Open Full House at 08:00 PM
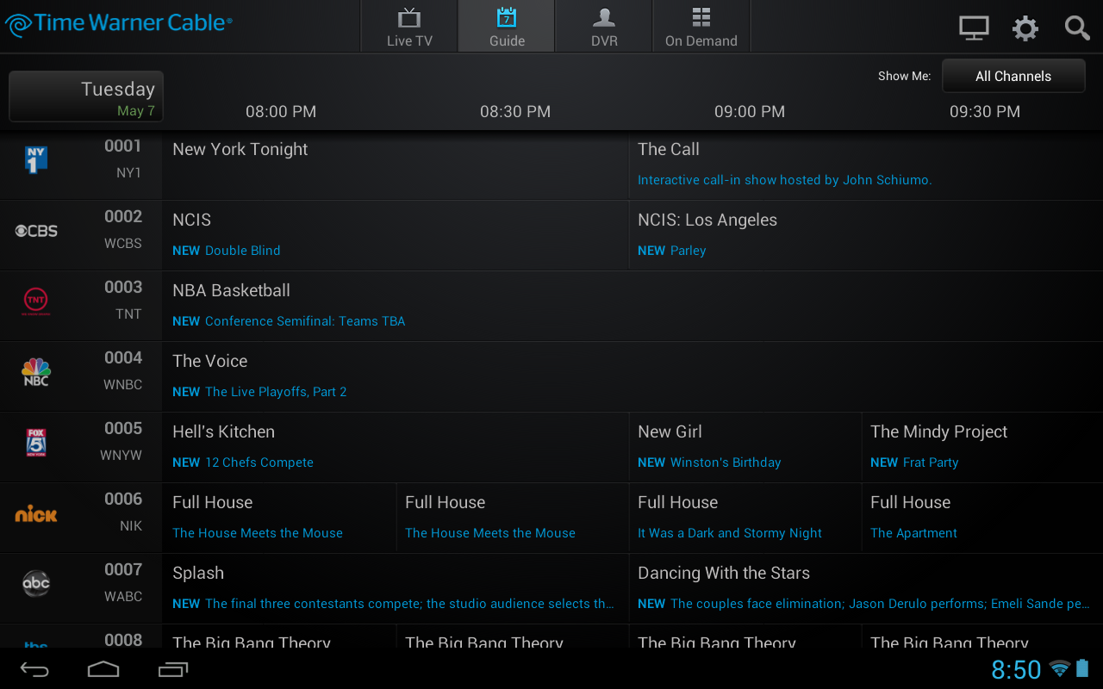Viewport: 1103px width, 689px height. point(279,518)
